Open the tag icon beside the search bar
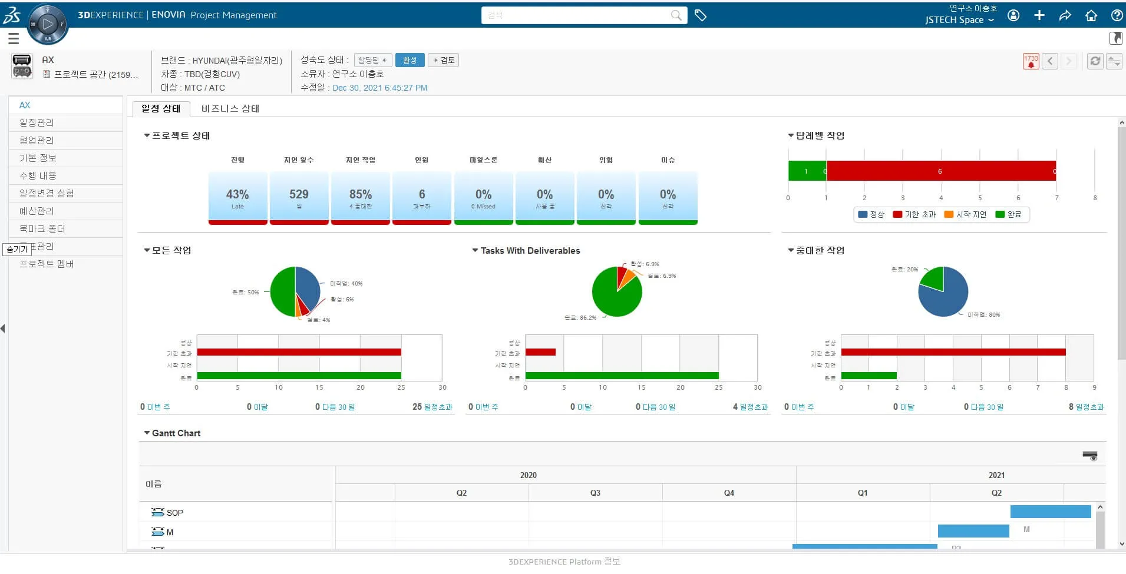The width and height of the screenshot is (1126, 574). point(701,15)
